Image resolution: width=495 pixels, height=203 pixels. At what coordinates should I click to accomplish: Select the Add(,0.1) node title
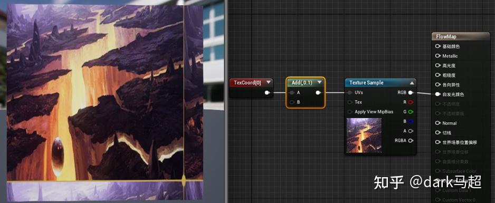tap(302, 83)
